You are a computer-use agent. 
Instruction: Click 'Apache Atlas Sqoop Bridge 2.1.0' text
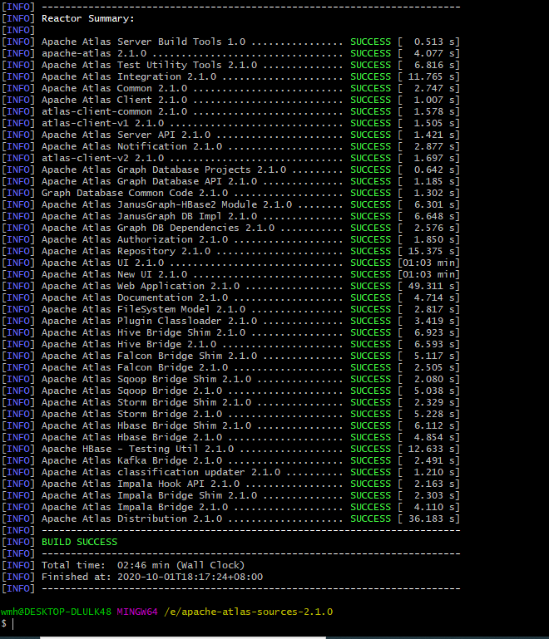coord(131,391)
